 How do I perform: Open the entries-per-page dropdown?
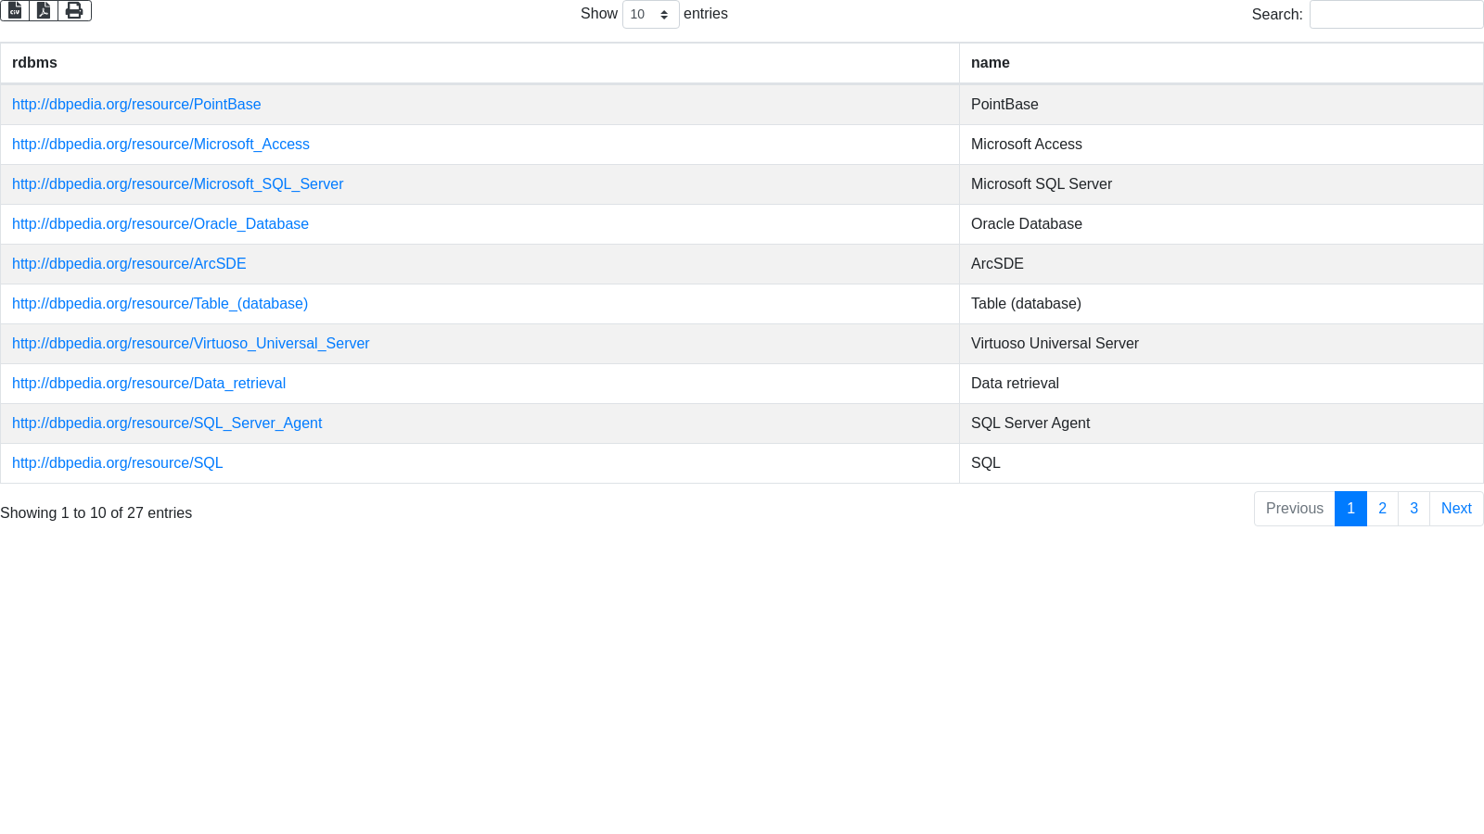tap(650, 15)
